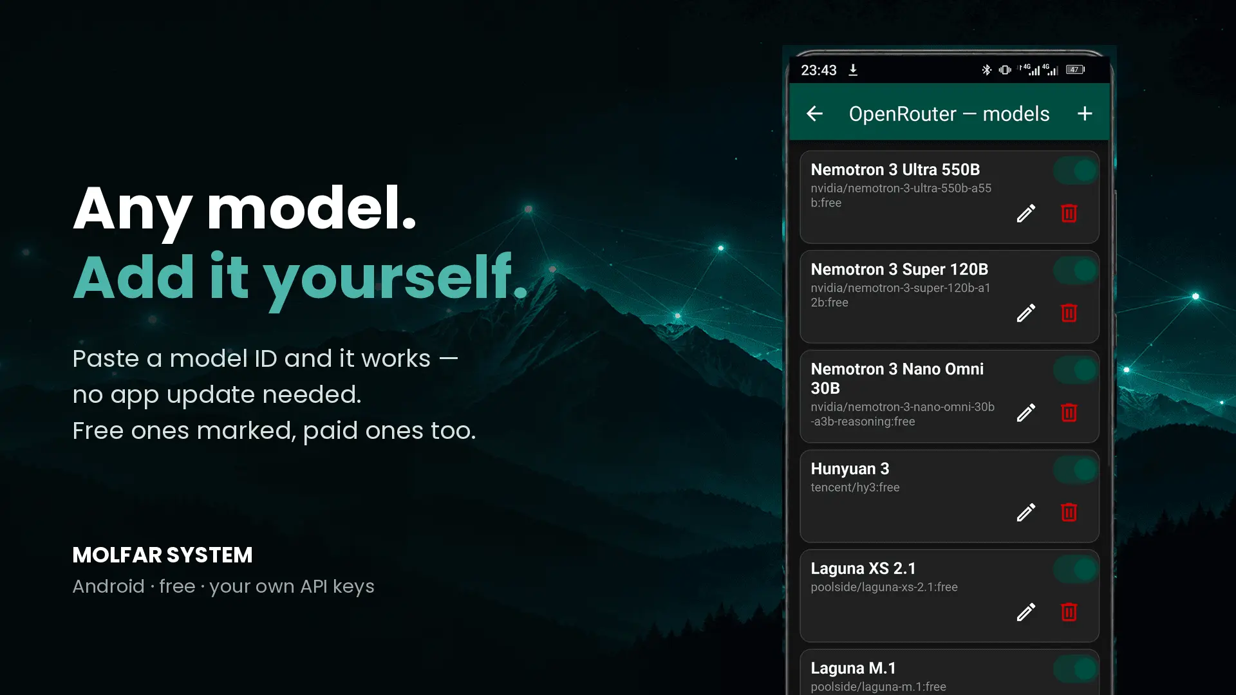Disable the Nemotron 3 Ultra 550B toggle
This screenshot has height=695, width=1236.
[1076, 171]
